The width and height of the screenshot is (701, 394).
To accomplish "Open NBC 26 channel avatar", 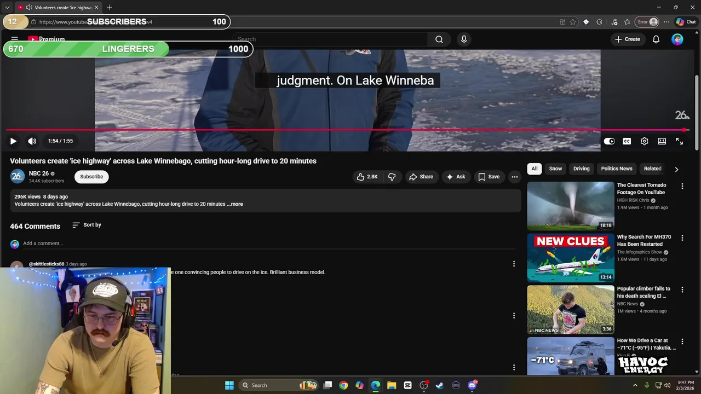I will [17, 176].
